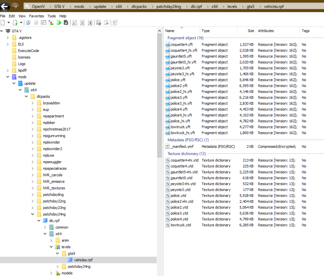
Task: Collapse the mods tree node
Action: (8, 77)
